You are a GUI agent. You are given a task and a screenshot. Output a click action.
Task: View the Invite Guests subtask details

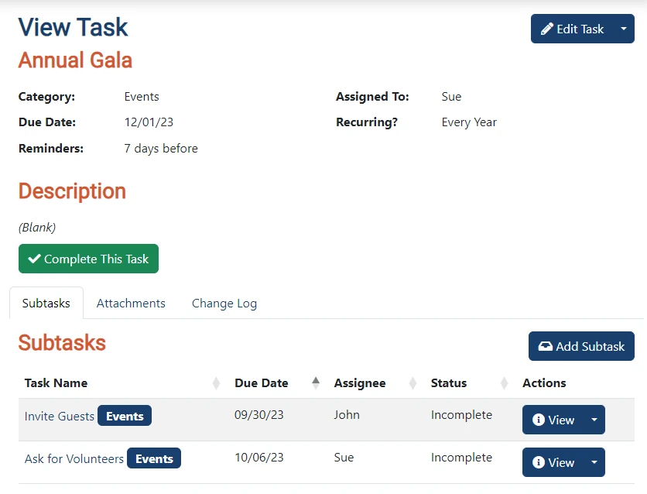coord(553,420)
